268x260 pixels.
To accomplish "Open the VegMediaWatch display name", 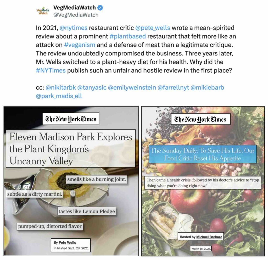I will point(75,8).
